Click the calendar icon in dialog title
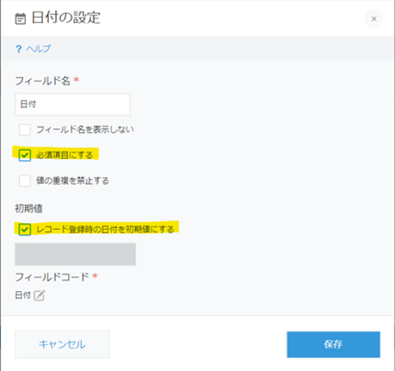This screenshot has width=395, height=371. [21, 18]
